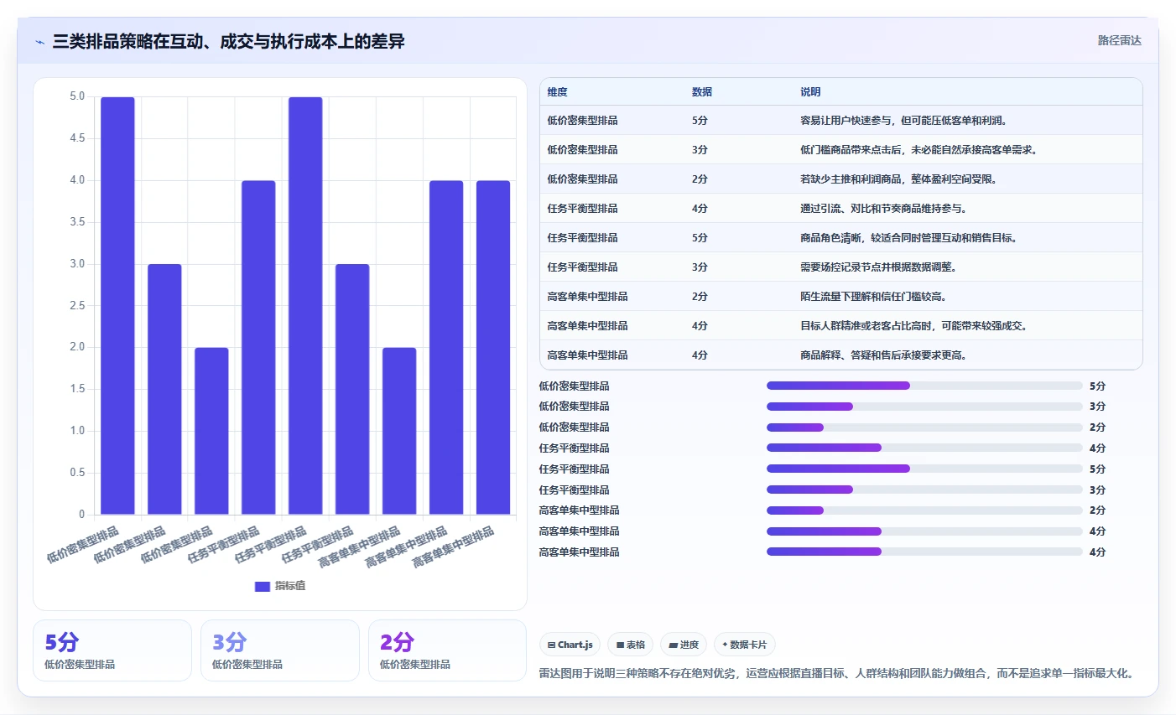Click the 2.5 y-axis label
The image size is (1176, 715).
tap(77, 306)
